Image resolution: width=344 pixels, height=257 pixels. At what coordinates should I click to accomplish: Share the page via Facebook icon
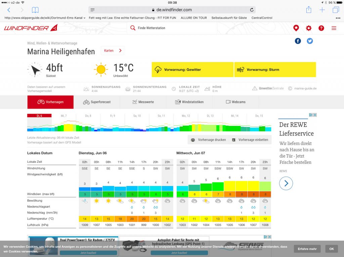298,41
